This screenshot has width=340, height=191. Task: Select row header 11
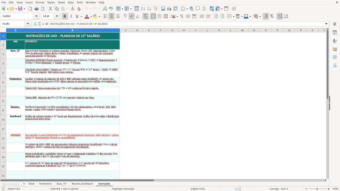[x=3, y=129]
